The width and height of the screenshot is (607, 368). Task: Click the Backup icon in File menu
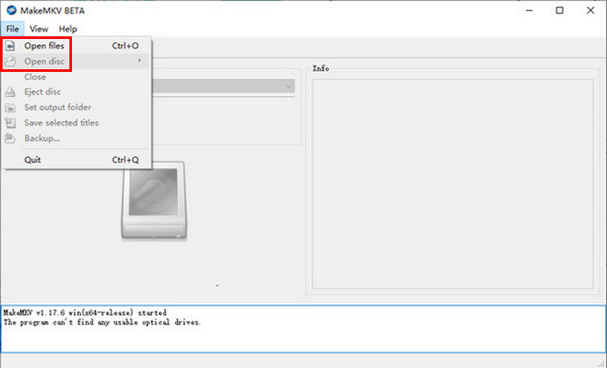(x=11, y=139)
